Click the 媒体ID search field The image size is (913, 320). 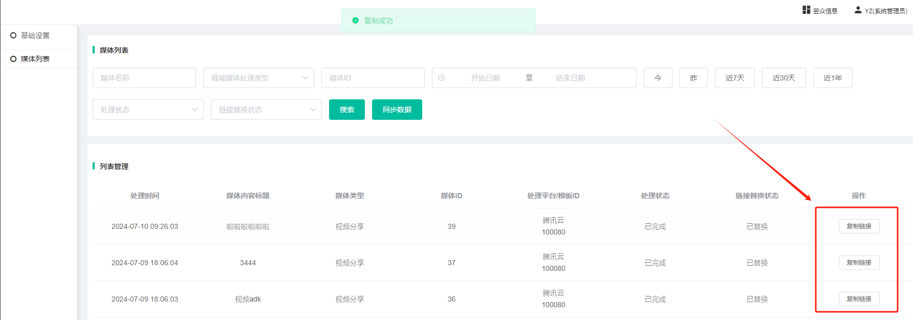pyautogui.click(x=373, y=78)
